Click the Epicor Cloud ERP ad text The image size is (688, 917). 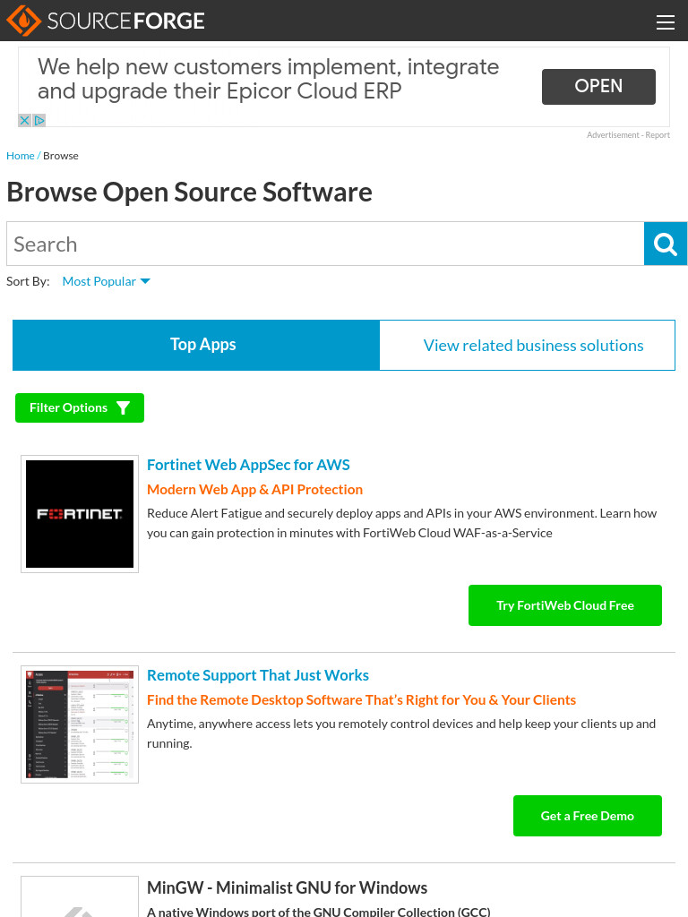(268, 79)
